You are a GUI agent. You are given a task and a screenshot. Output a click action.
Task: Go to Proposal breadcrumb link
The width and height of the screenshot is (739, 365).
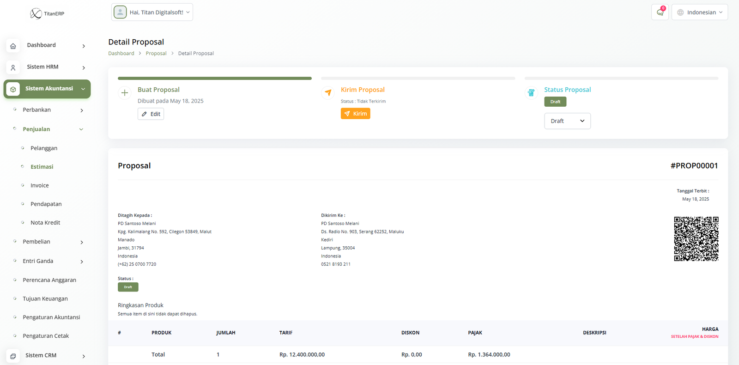tap(156, 54)
